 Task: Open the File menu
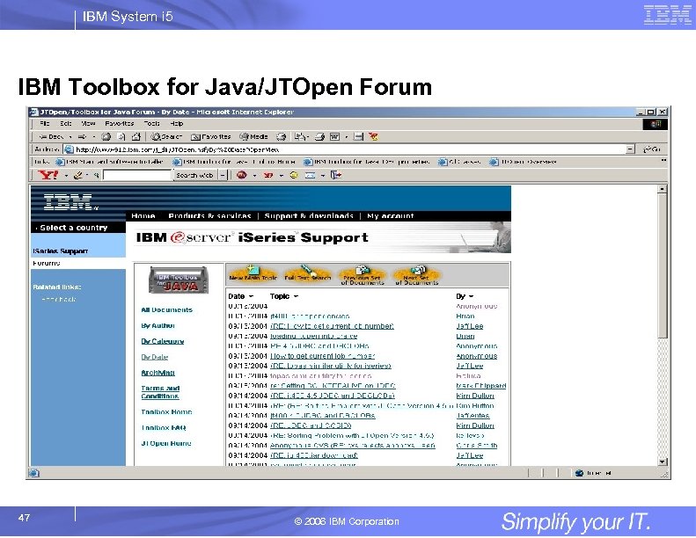[44, 123]
